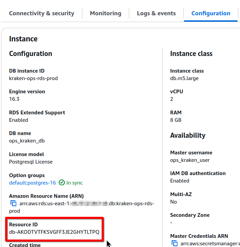The height and width of the screenshot is (247, 240).
Task: Click the instance class value db.m5.large
Action: click(184, 78)
